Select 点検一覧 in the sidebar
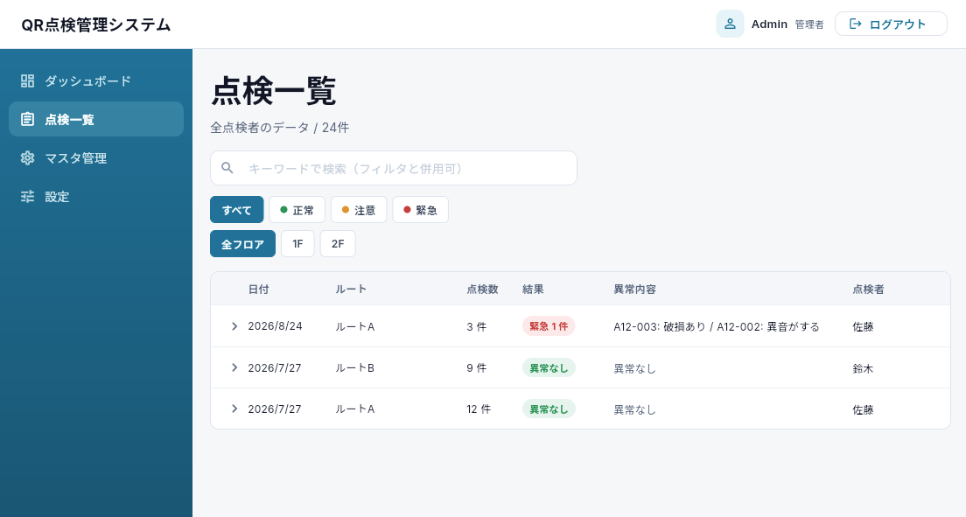The width and height of the screenshot is (966, 517). coord(96,119)
